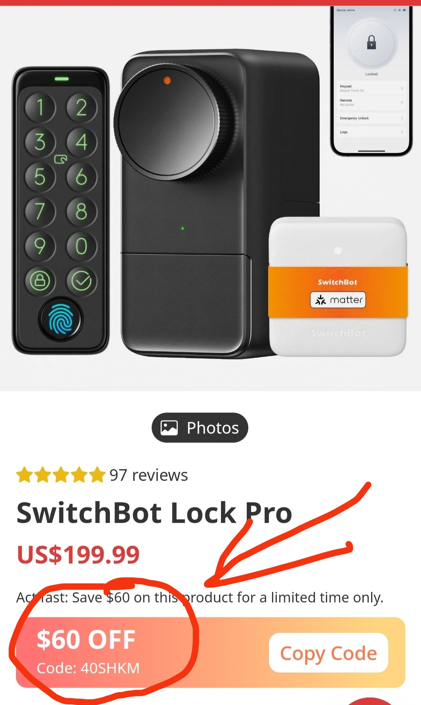Expand the Logs row chevron in phone
Viewport: 421px width, 705px height.
(x=402, y=132)
